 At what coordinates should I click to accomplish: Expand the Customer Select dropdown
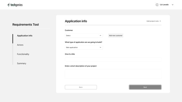click(x=84, y=36)
